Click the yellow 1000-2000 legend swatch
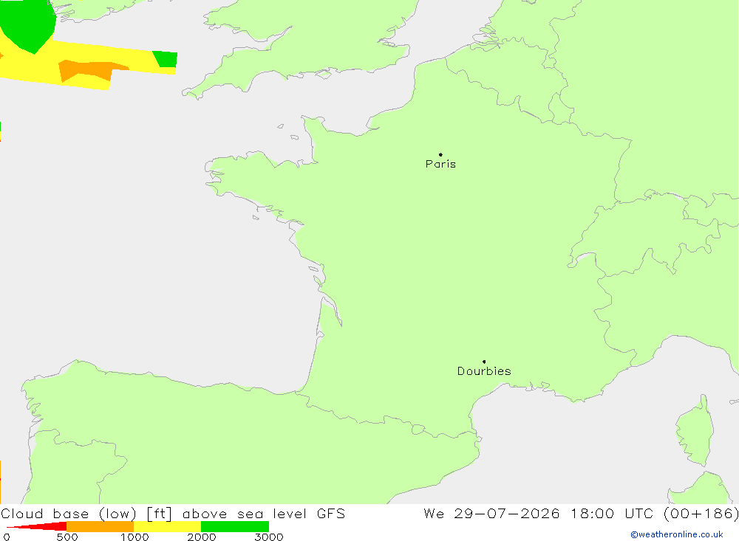 (x=167, y=526)
